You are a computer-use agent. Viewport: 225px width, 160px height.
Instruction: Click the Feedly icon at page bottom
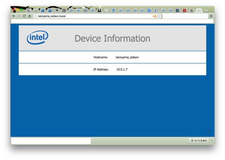pyautogui.click(x=208, y=131)
